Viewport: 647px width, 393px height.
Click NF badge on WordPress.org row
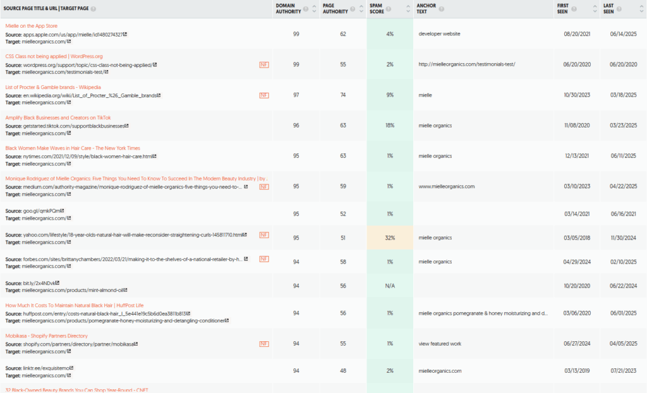pos(264,65)
